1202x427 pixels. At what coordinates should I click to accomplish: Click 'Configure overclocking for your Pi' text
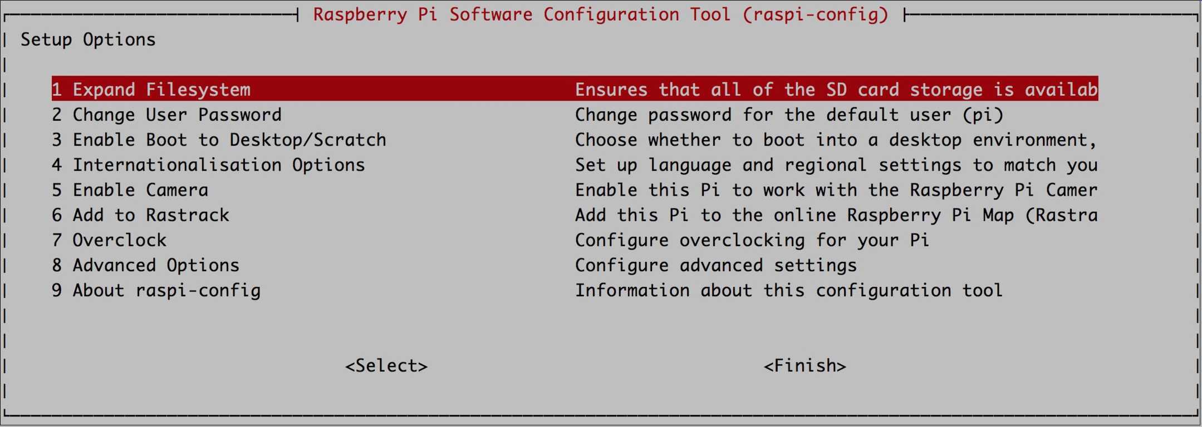pyautogui.click(x=752, y=240)
